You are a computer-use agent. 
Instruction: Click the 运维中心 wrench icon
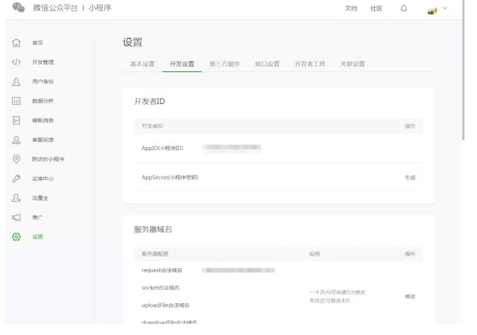point(14,178)
